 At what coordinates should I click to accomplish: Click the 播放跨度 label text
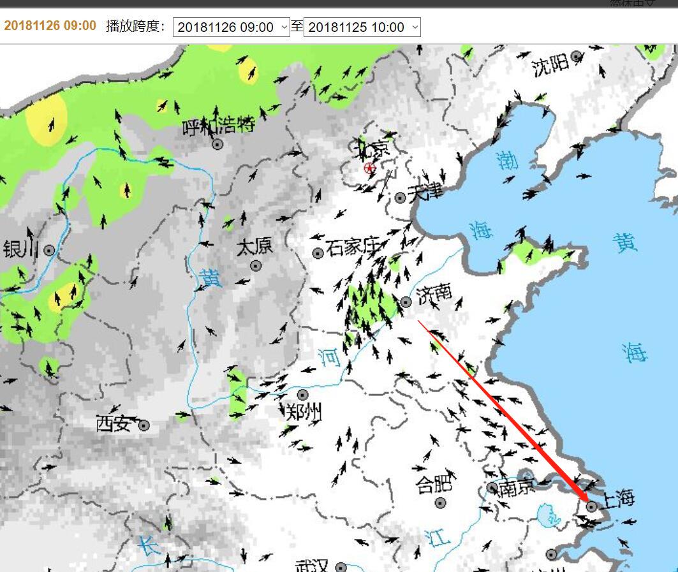[136, 26]
